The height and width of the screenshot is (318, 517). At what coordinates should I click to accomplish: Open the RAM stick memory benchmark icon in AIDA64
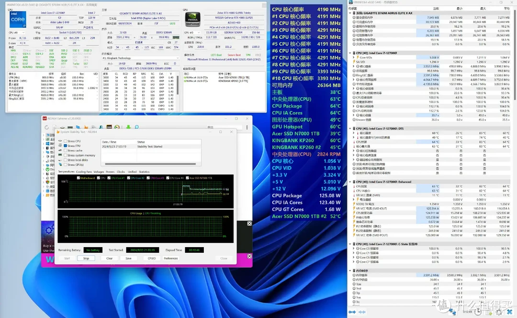point(70,127)
